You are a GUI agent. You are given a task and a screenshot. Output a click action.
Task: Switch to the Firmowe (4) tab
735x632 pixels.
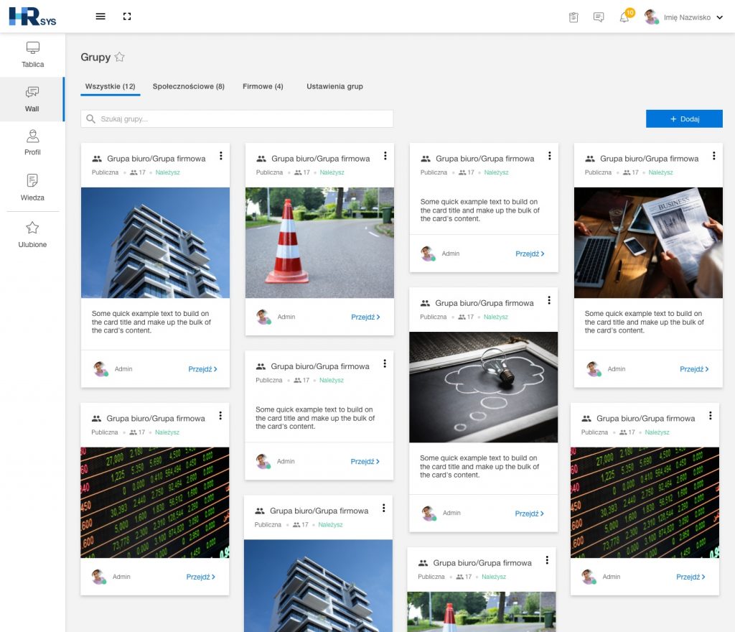(x=263, y=87)
